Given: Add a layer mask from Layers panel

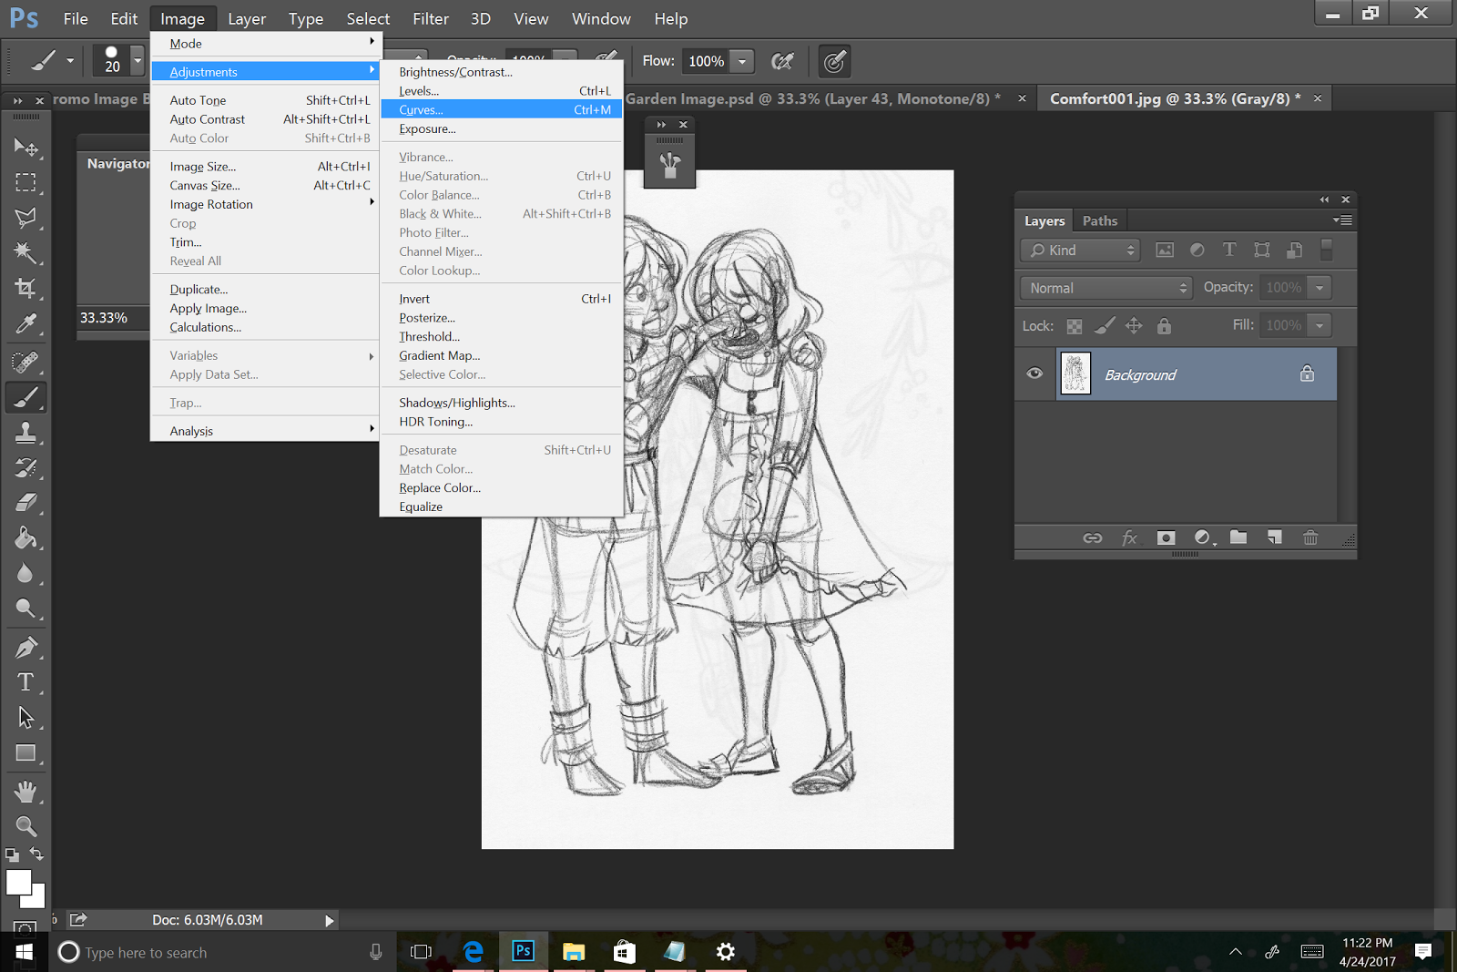Looking at the screenshot, I should [1166, 537].
